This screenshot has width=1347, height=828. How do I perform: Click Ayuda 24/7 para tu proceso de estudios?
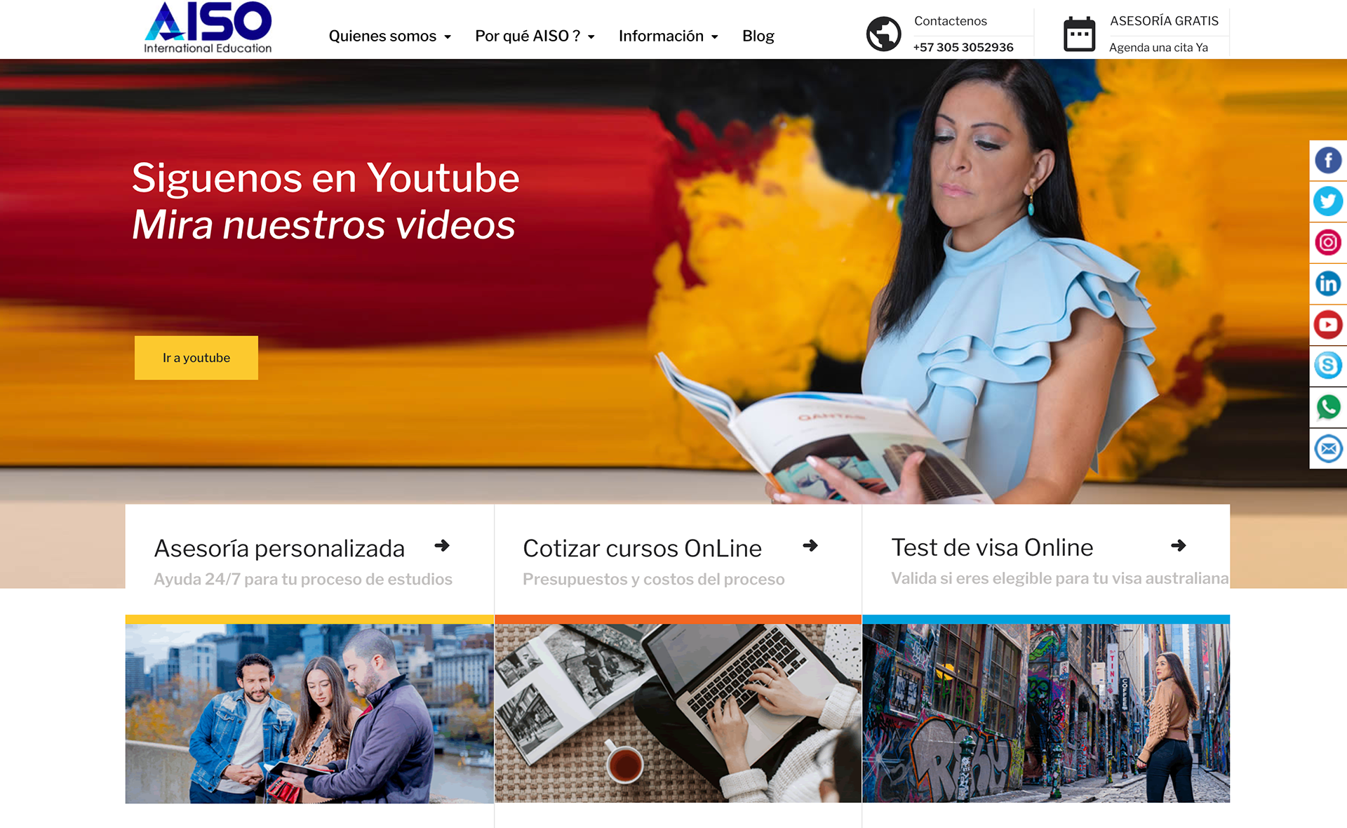pyautogui.click(x=303, y=579)
